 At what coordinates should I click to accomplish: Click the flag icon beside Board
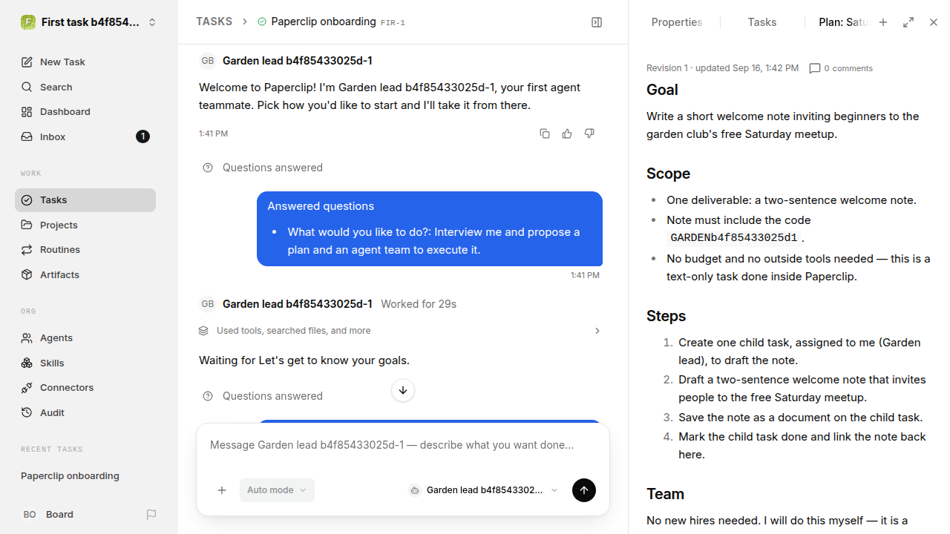tap(151, 514)
